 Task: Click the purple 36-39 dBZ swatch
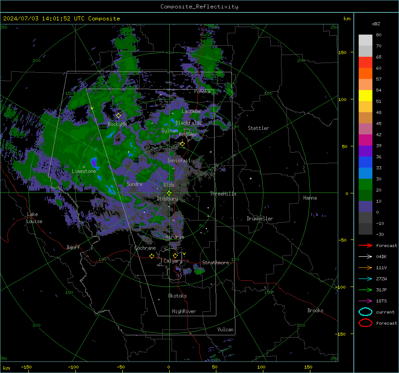click(365, 151)
